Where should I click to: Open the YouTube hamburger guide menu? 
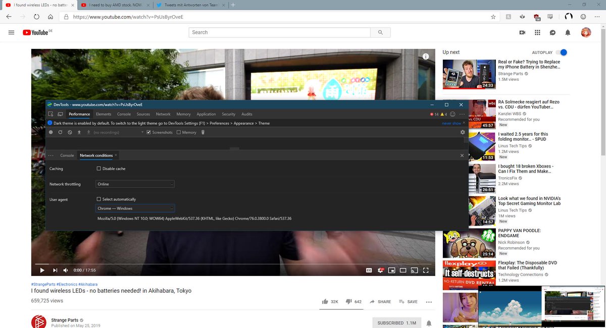click(x=11, y=32)
